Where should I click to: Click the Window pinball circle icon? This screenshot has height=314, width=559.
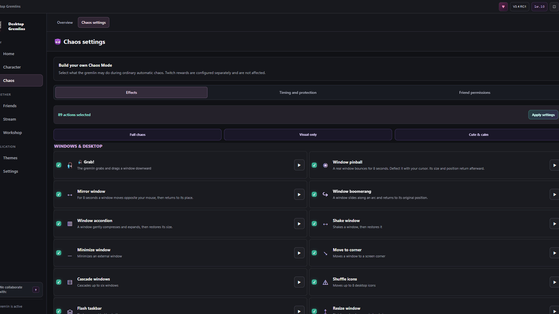[326, 165]
